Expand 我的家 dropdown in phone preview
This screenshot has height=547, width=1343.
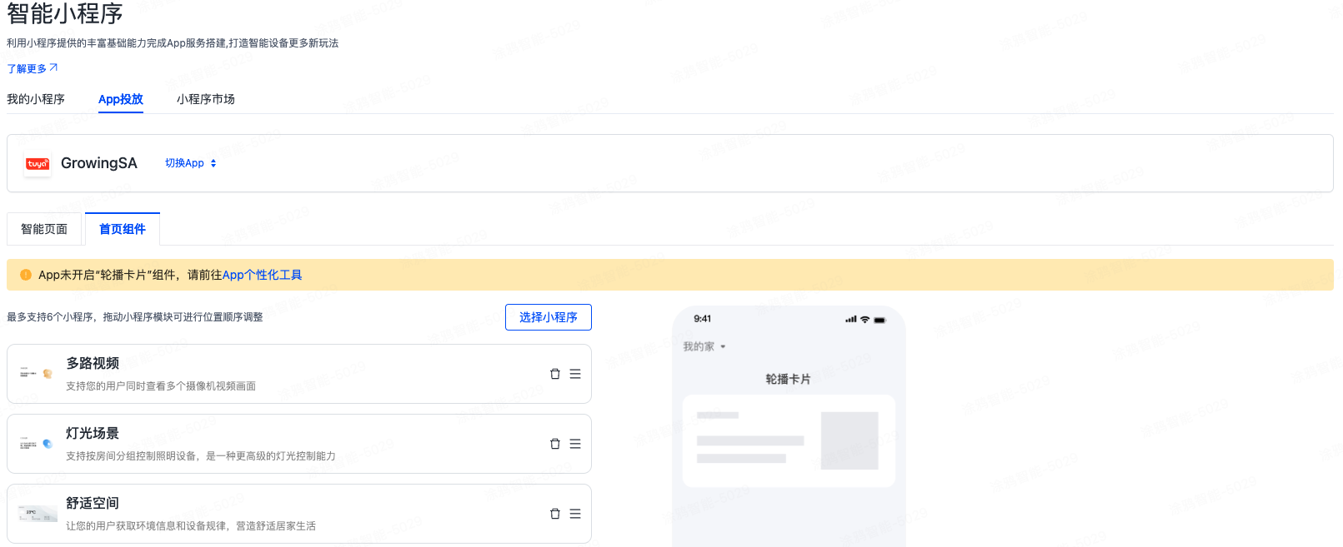[704, 346]
